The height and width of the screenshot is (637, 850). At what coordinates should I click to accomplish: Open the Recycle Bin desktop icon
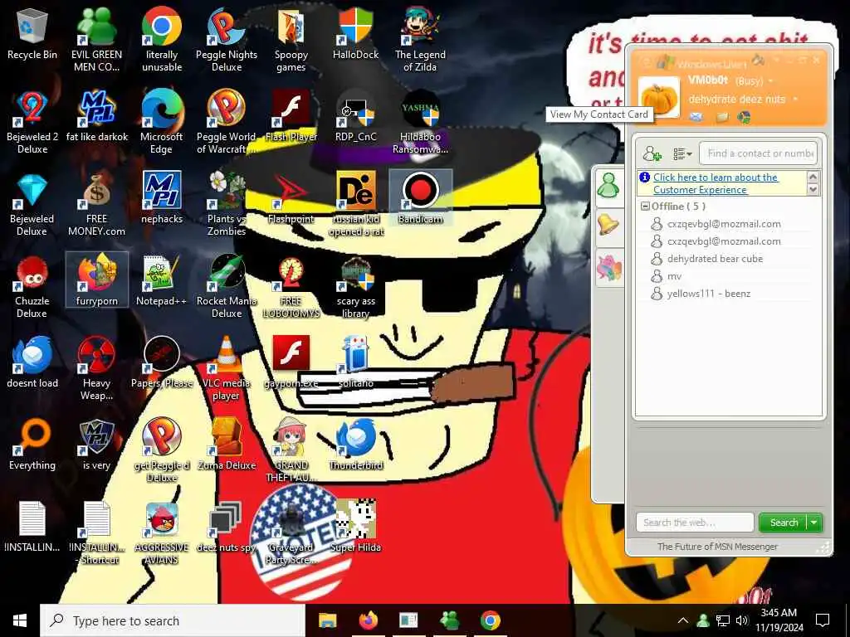tap(32, 35)
